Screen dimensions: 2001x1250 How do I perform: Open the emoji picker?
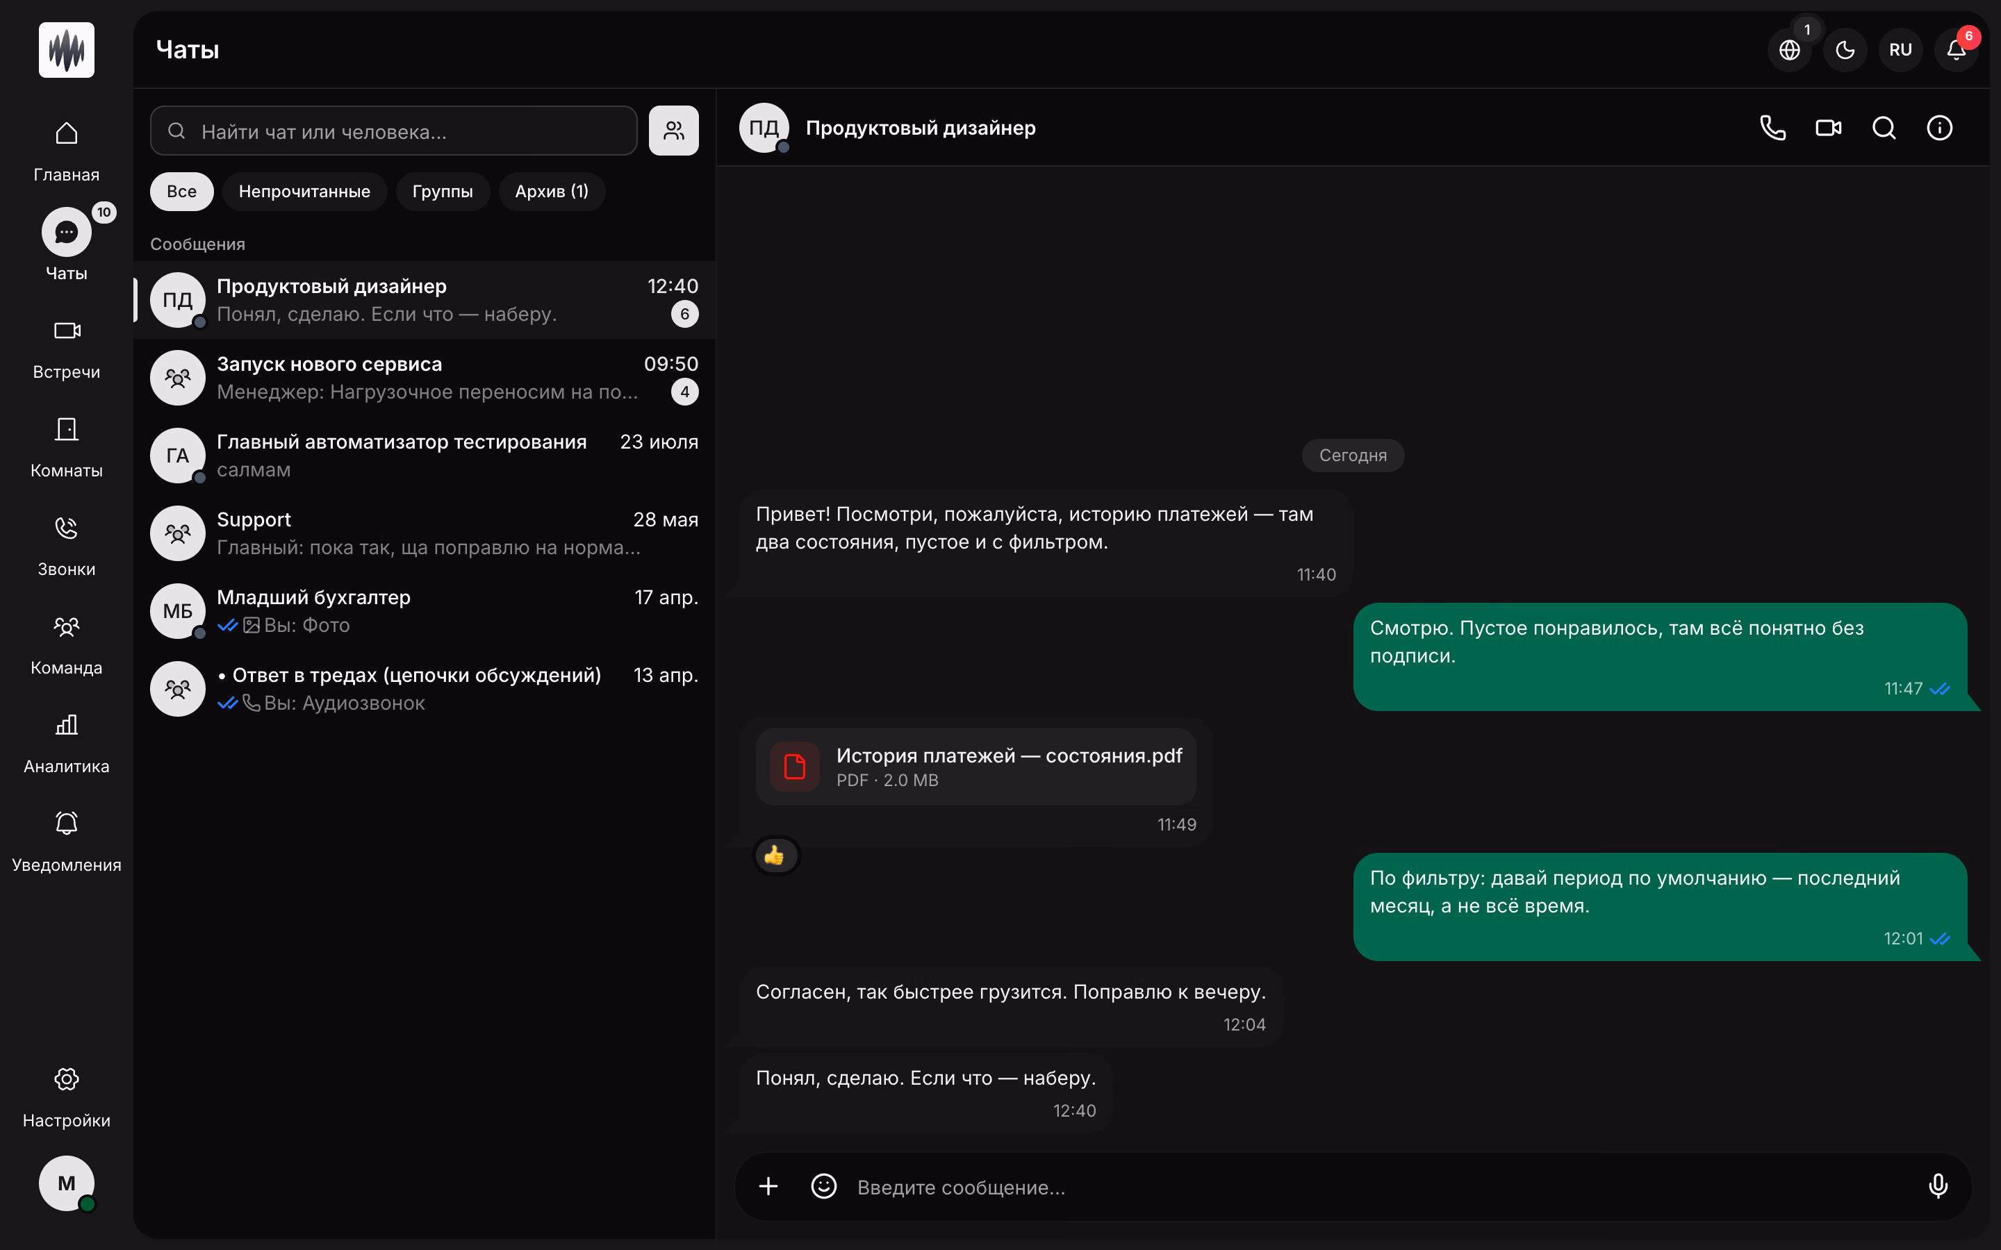[x=823, y=1186]
